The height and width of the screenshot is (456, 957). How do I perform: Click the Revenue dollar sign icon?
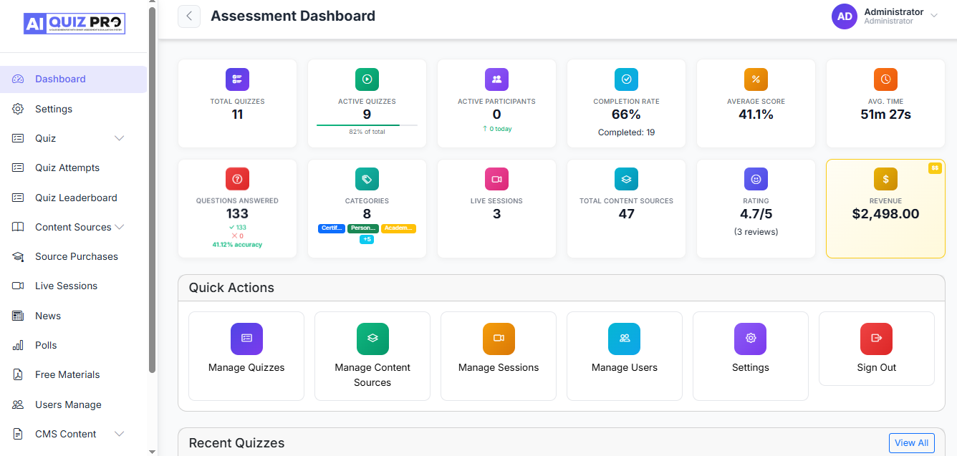click(885, 179)
